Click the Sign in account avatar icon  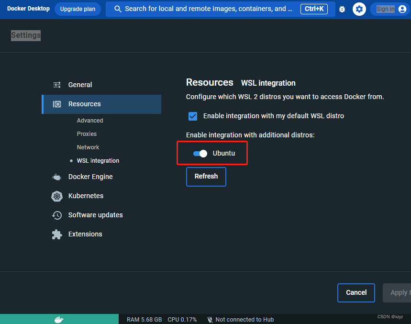tap(402, 9)
